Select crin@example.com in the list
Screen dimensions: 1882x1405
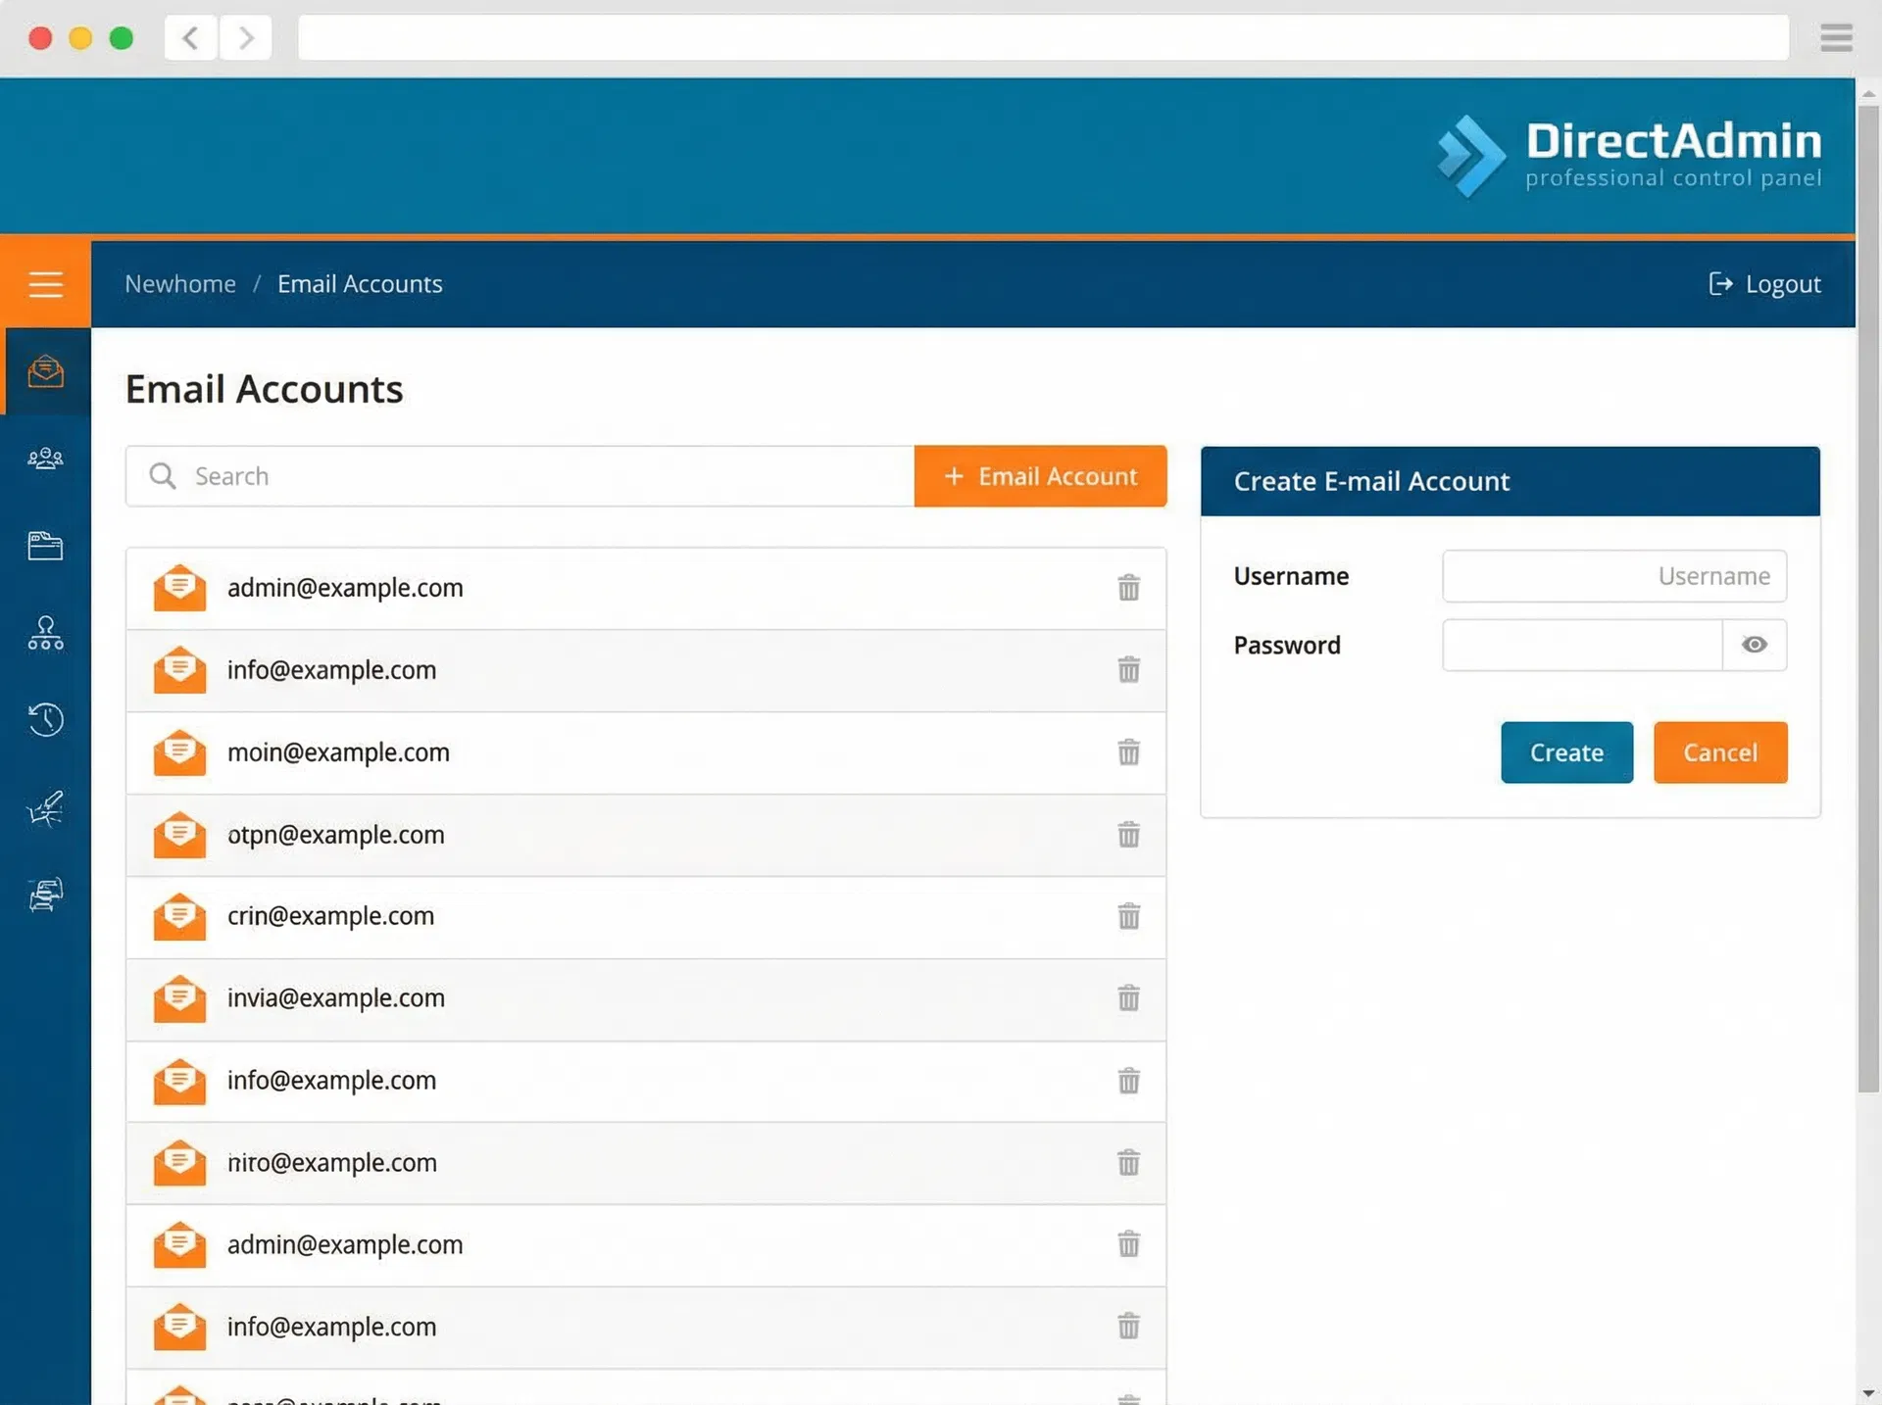[646, 917]
